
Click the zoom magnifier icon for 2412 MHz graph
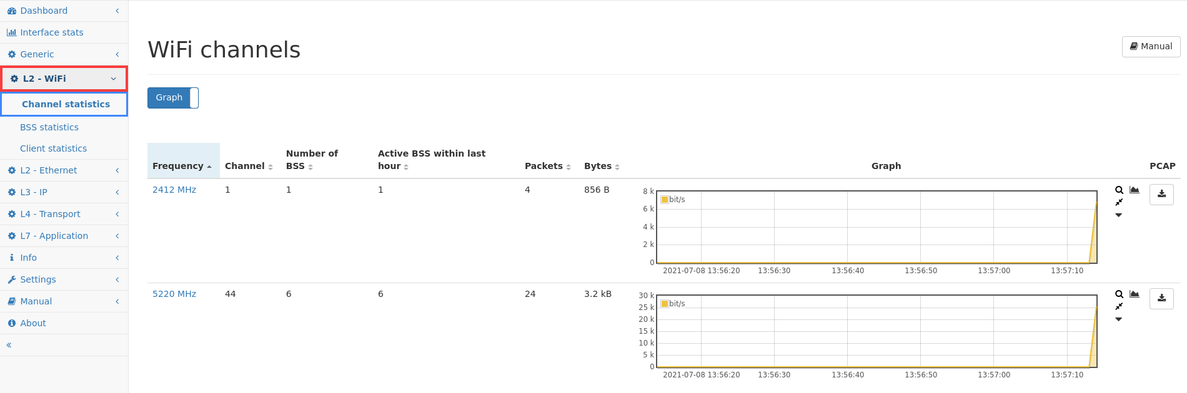[1119, 190]
